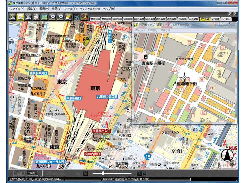This screenshot has width=244, height=183.
Task: Switch to the 日本全図 scale tab
Action: (117, 19)
